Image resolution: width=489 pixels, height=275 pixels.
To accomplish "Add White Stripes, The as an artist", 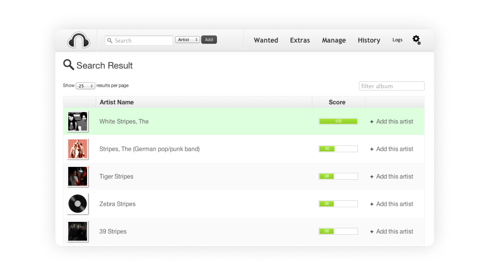I will tap(392, 121).
